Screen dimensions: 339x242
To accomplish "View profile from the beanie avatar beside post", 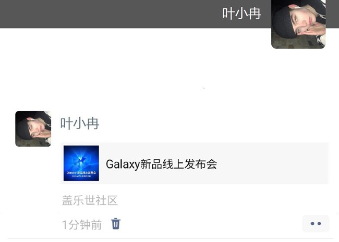I will [33, 129].
